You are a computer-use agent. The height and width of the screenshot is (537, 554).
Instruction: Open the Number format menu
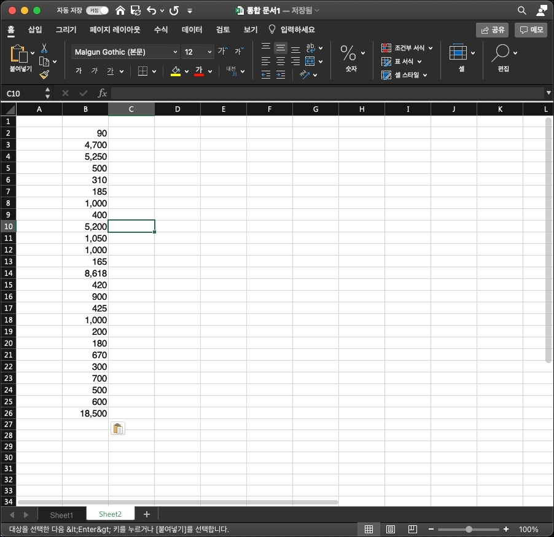(353, 58)
